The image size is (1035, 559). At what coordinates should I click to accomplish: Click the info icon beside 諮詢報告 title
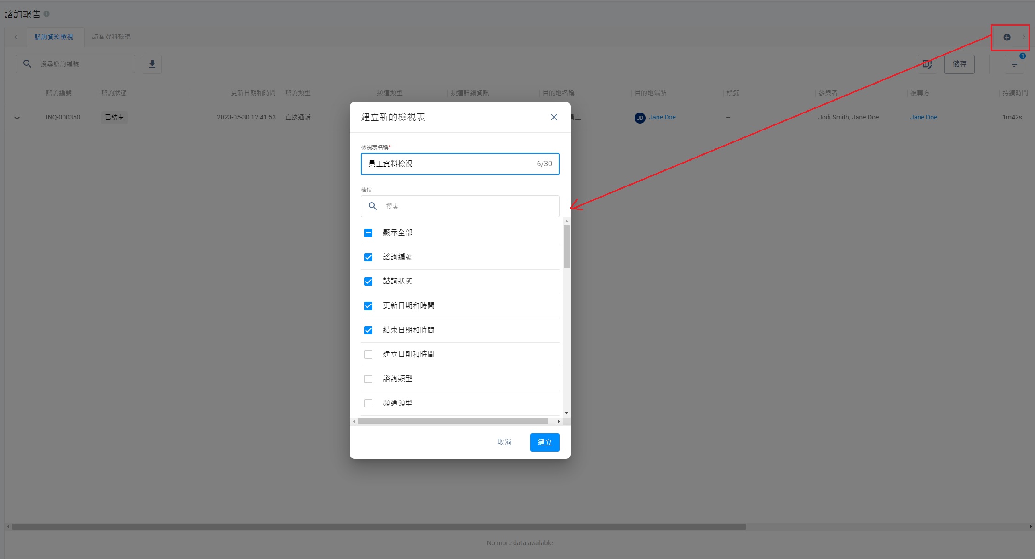coord(46,14)
